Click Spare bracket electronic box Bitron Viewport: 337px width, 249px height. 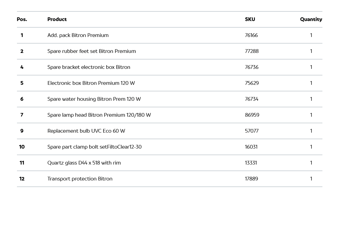(89, 67)
